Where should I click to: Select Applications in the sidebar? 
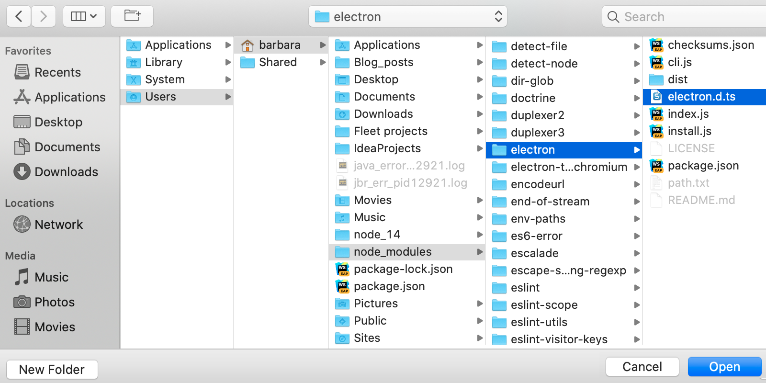60,97
